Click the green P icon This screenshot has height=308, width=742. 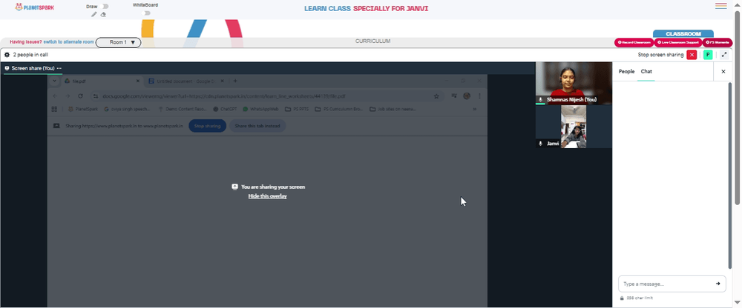click(707, 55)
